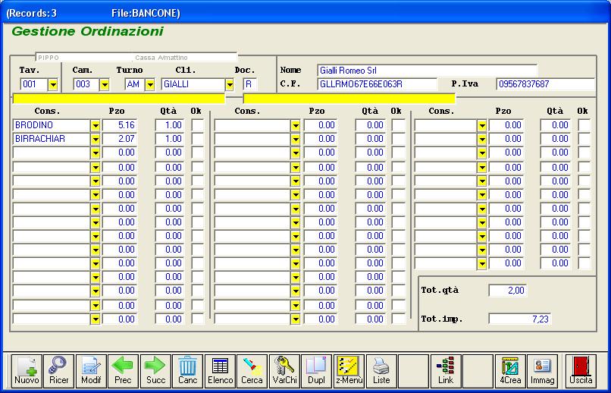Viewport: 611px width, 393px height.
Task: Toggle Ok box in last row, left column
Action: coord(198,319)
